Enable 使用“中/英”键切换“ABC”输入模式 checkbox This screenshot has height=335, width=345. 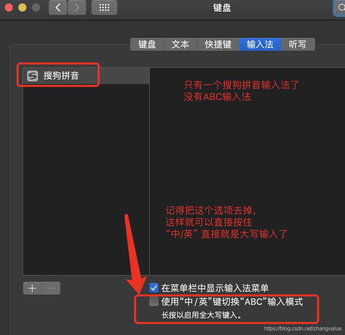coord(154,301)
